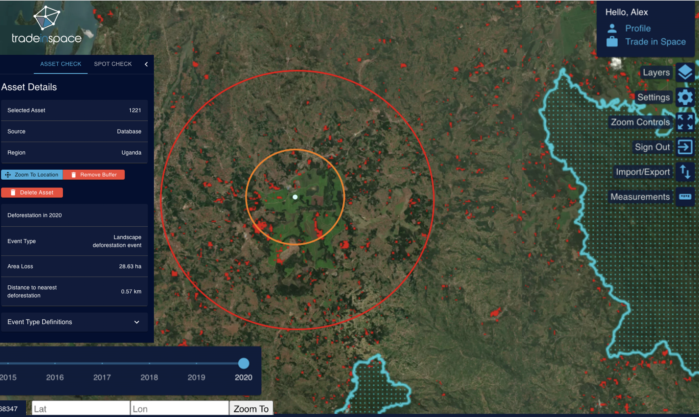Click the Lat input field
The width and height of the screenshot is (699, 417).
point(81,409)
